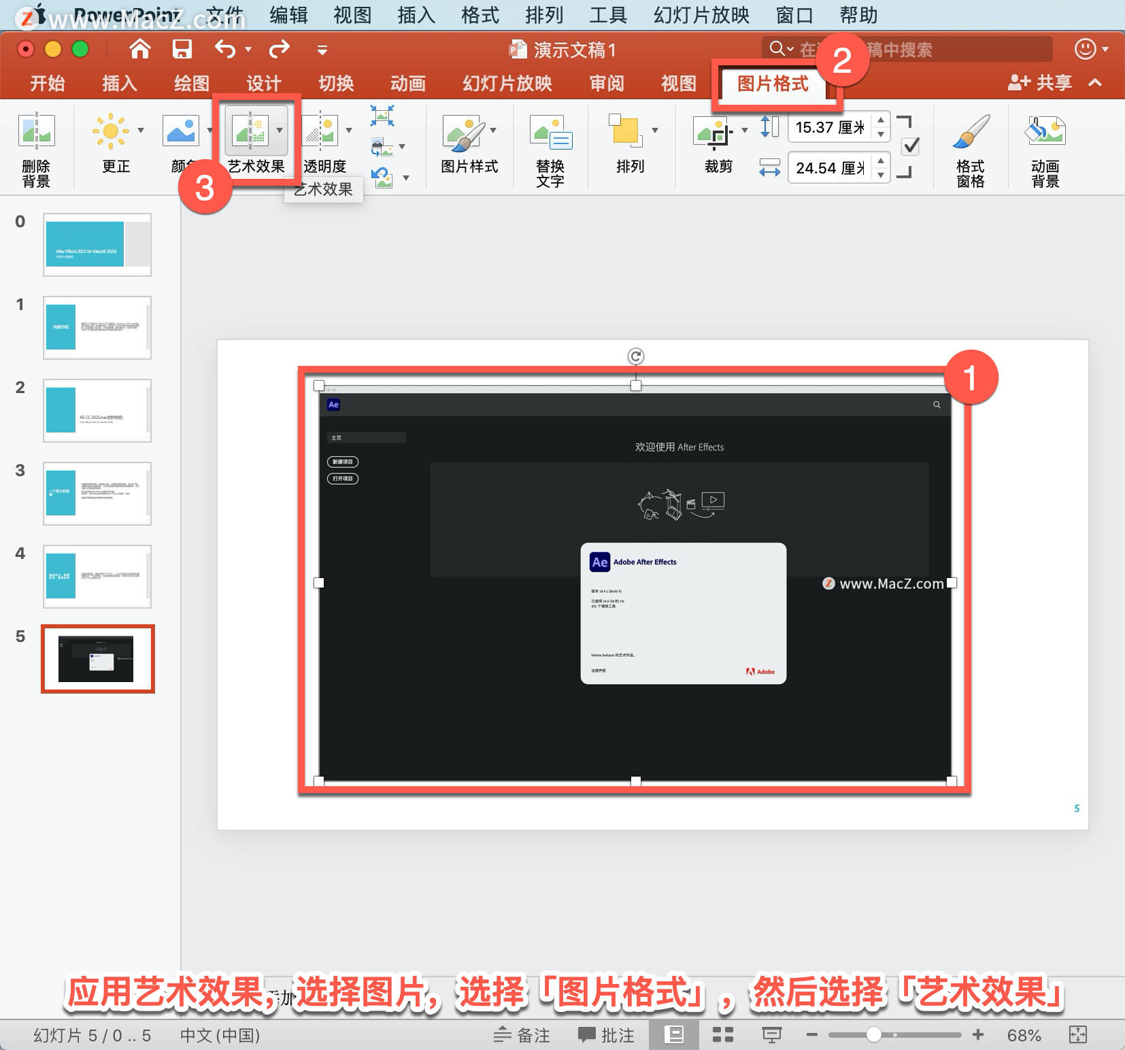
Task: Open the 动画 (Animations) ribbon tab
Action: click(408, 83)
